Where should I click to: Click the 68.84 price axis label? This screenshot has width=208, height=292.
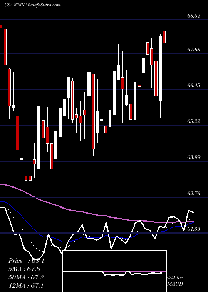pos(193,16)
